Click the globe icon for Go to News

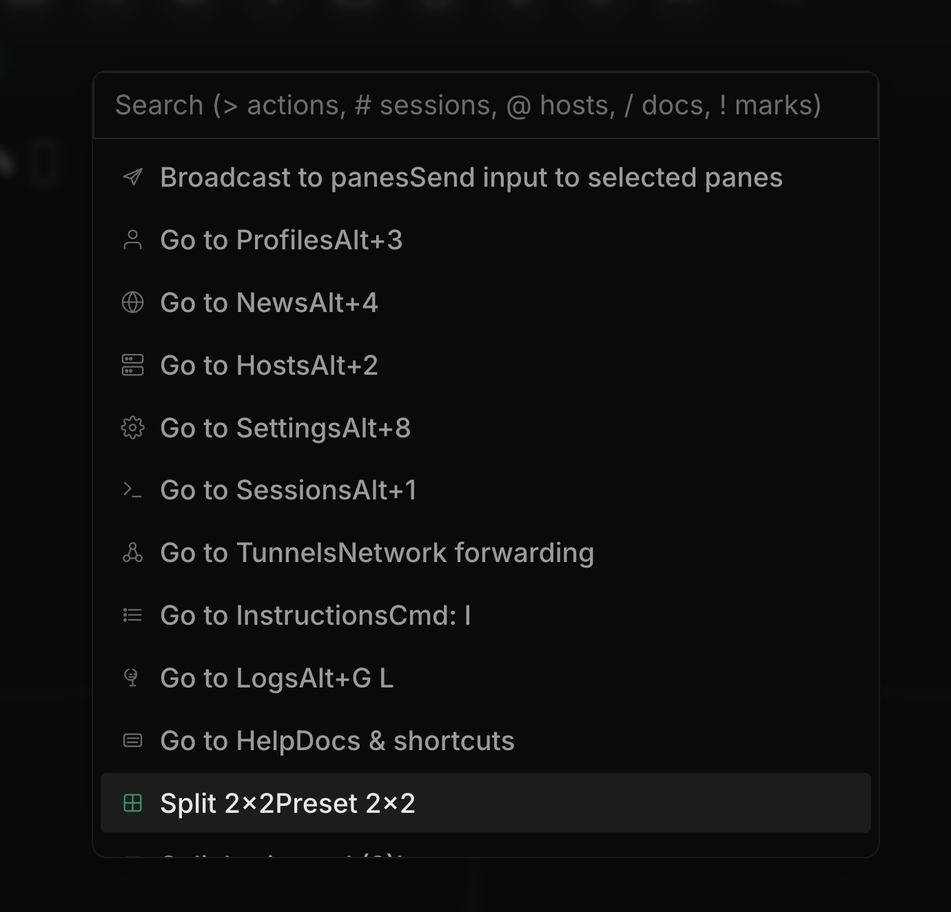click(132, 302)
